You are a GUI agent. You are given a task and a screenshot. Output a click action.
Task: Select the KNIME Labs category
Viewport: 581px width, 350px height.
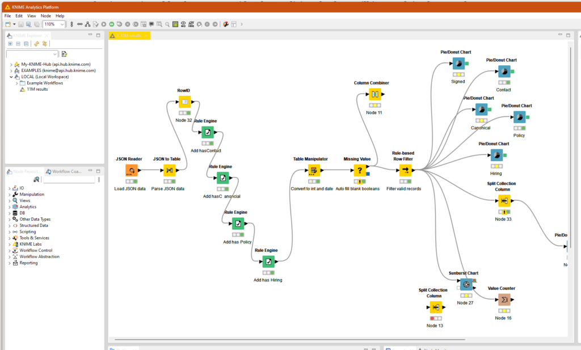(x=31, y=244)
